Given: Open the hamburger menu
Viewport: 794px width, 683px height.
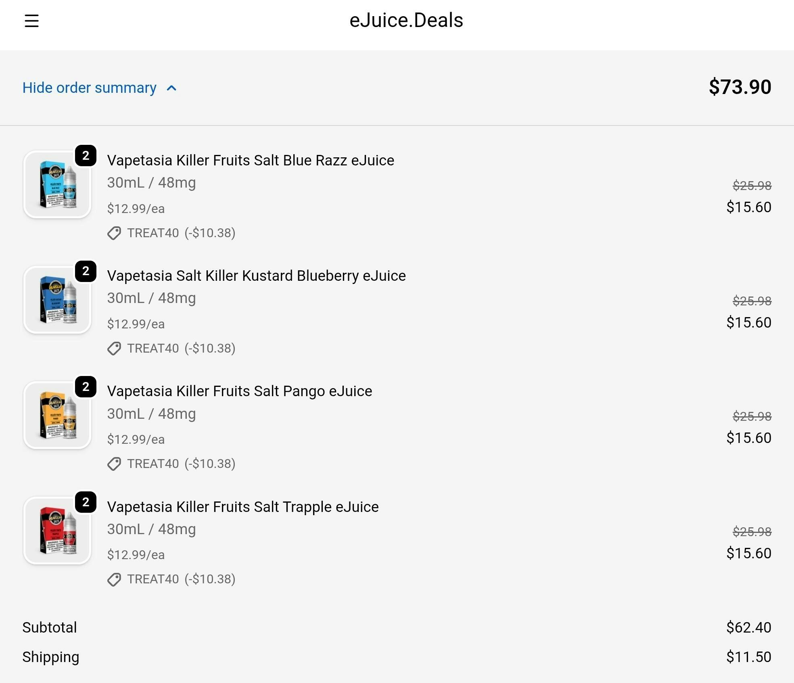Looking at the screenshot, I should [31, 21].
